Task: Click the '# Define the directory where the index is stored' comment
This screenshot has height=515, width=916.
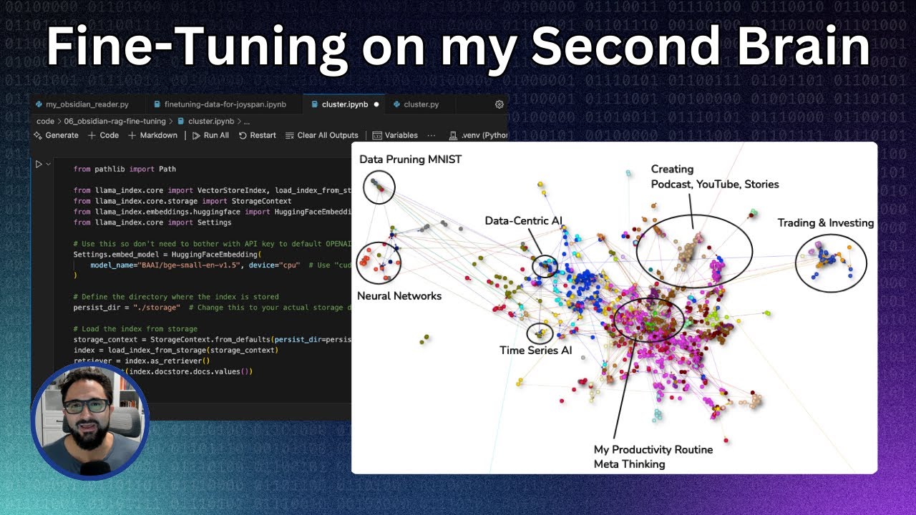Action: (176, 297)
